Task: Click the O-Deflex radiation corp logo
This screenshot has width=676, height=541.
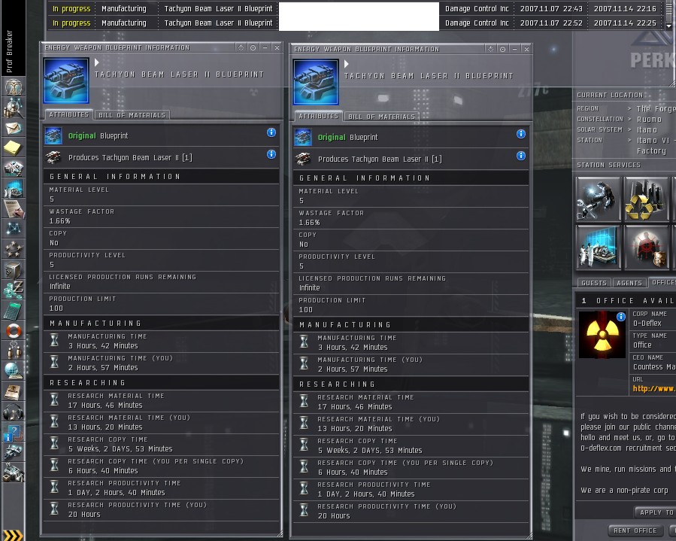Action: coord(602,335)
